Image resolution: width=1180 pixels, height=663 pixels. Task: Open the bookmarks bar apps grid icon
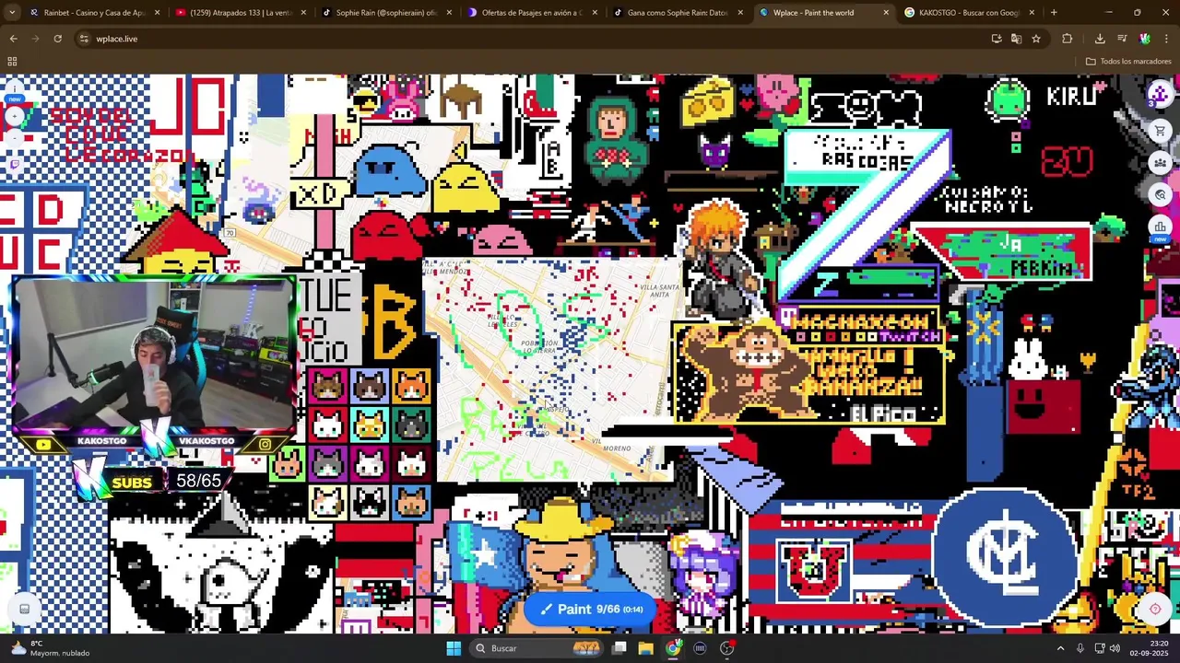[12, 62]
